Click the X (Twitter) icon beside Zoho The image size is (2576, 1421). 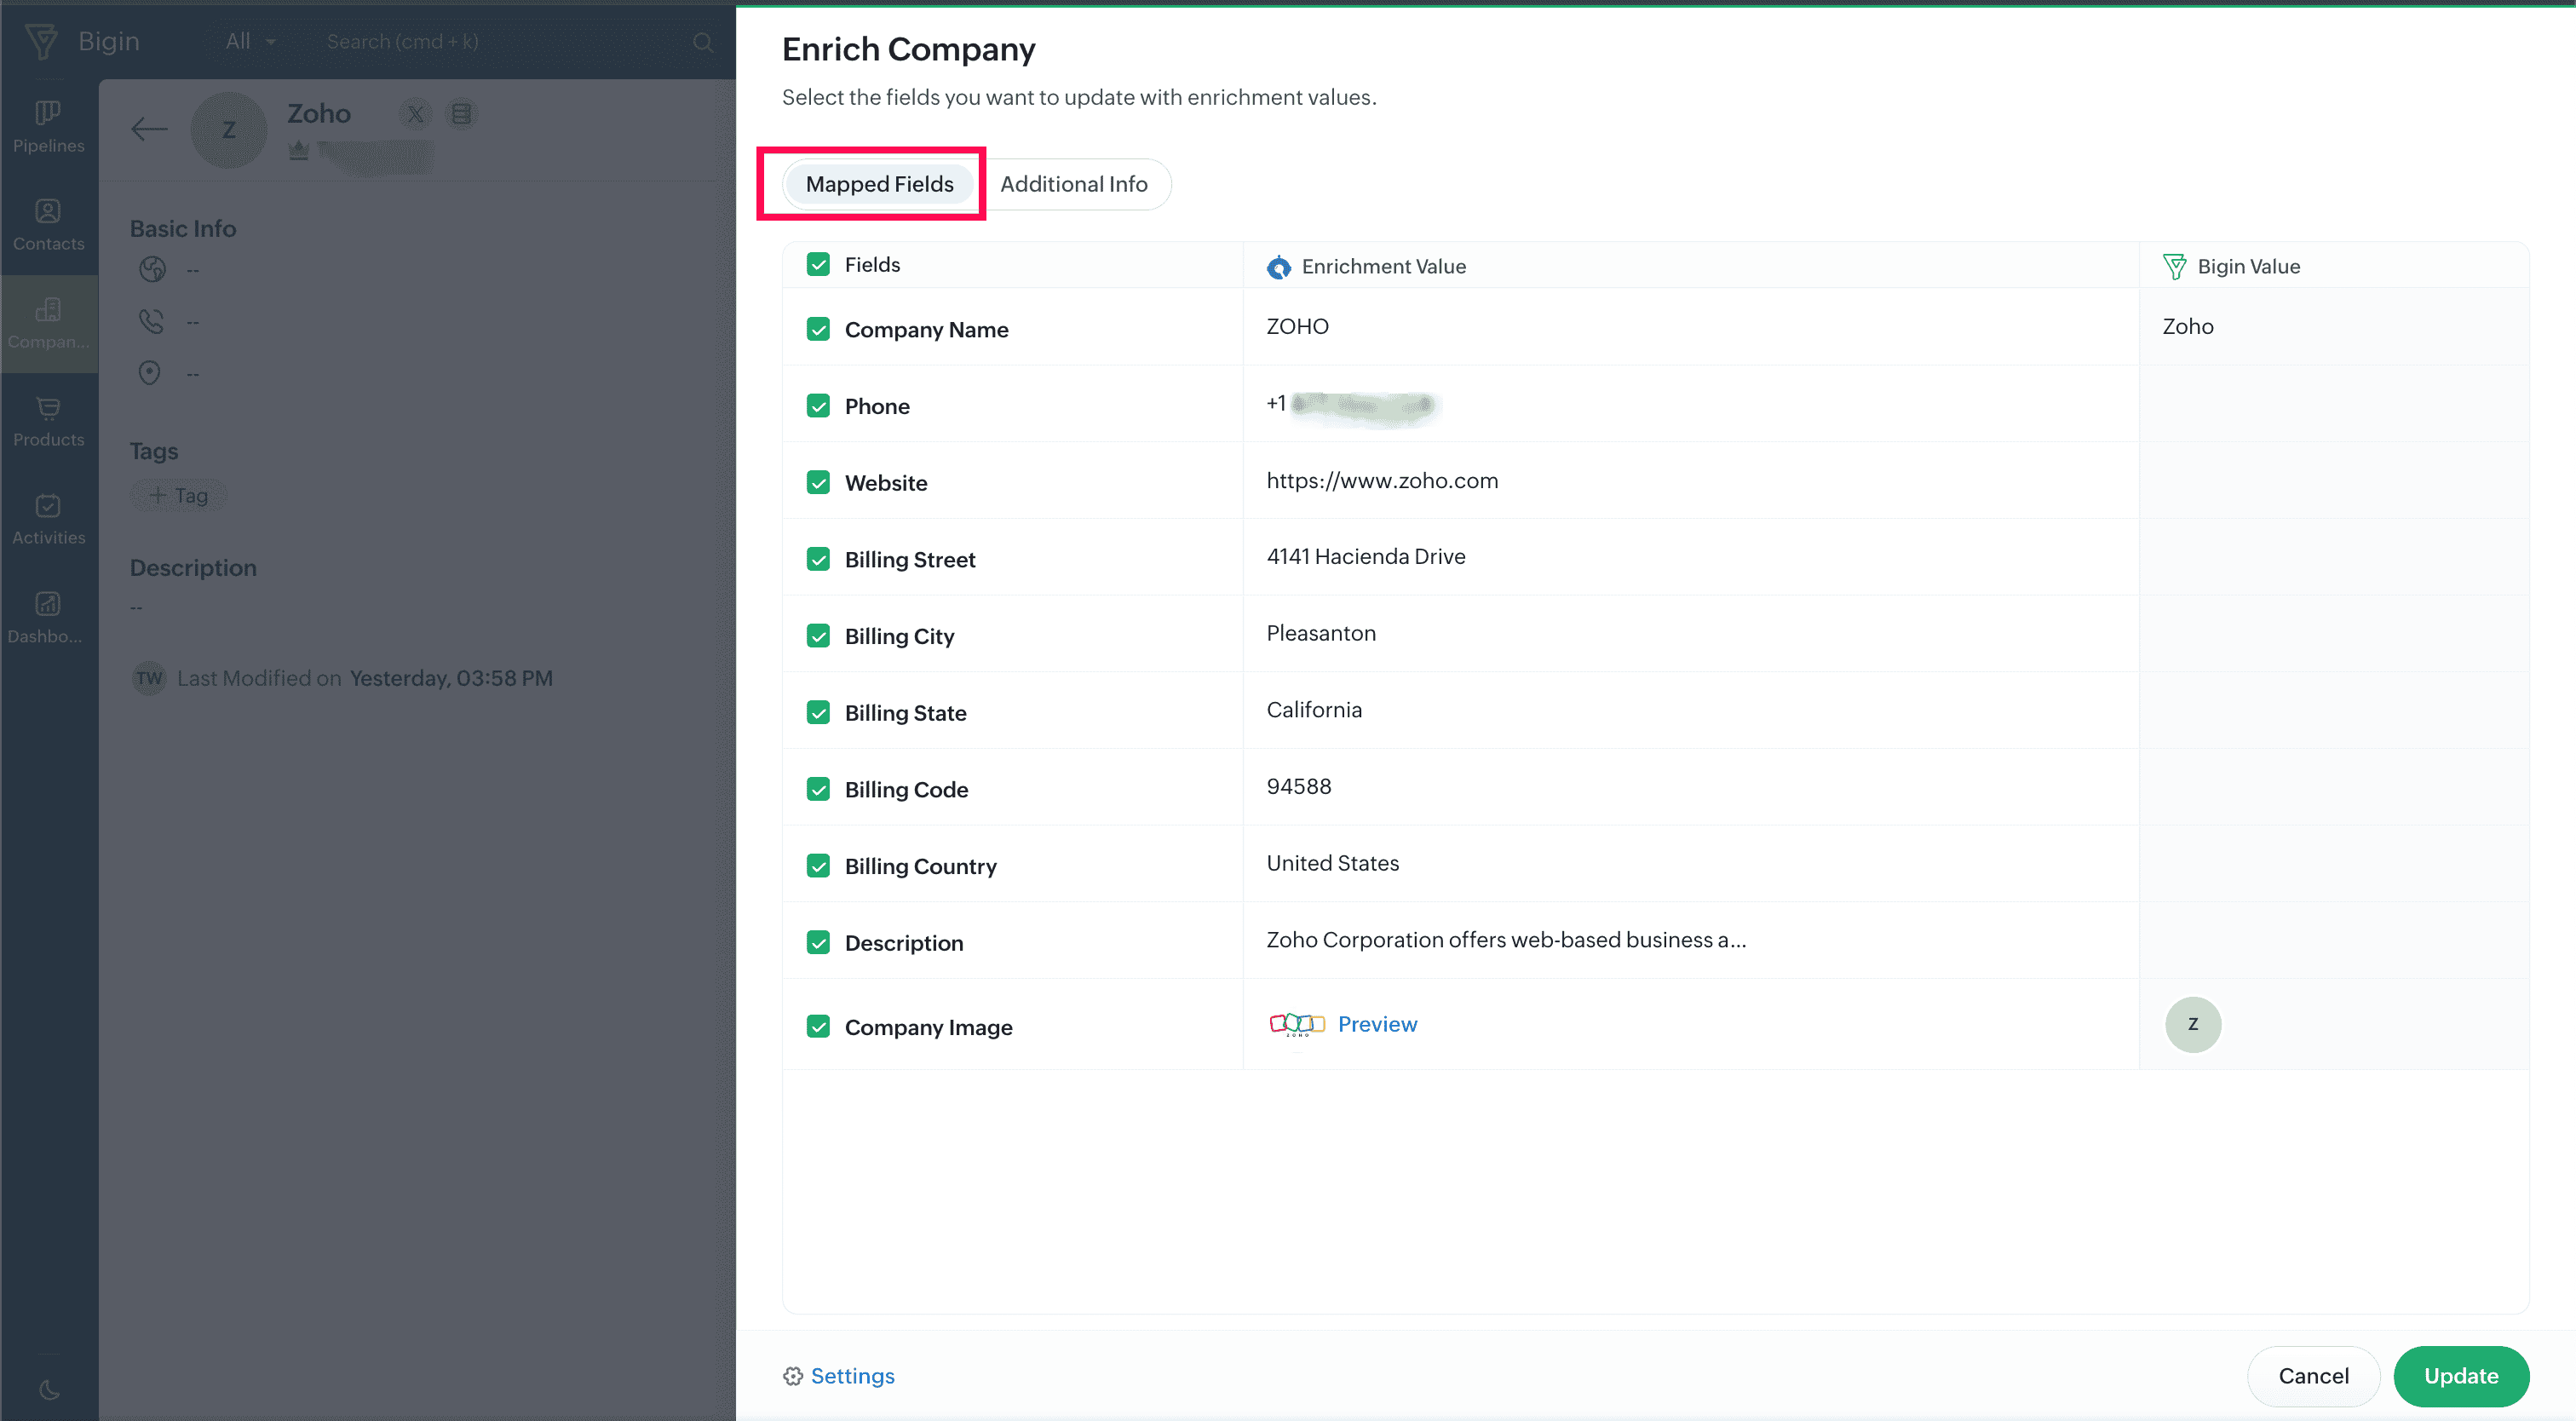415,114
